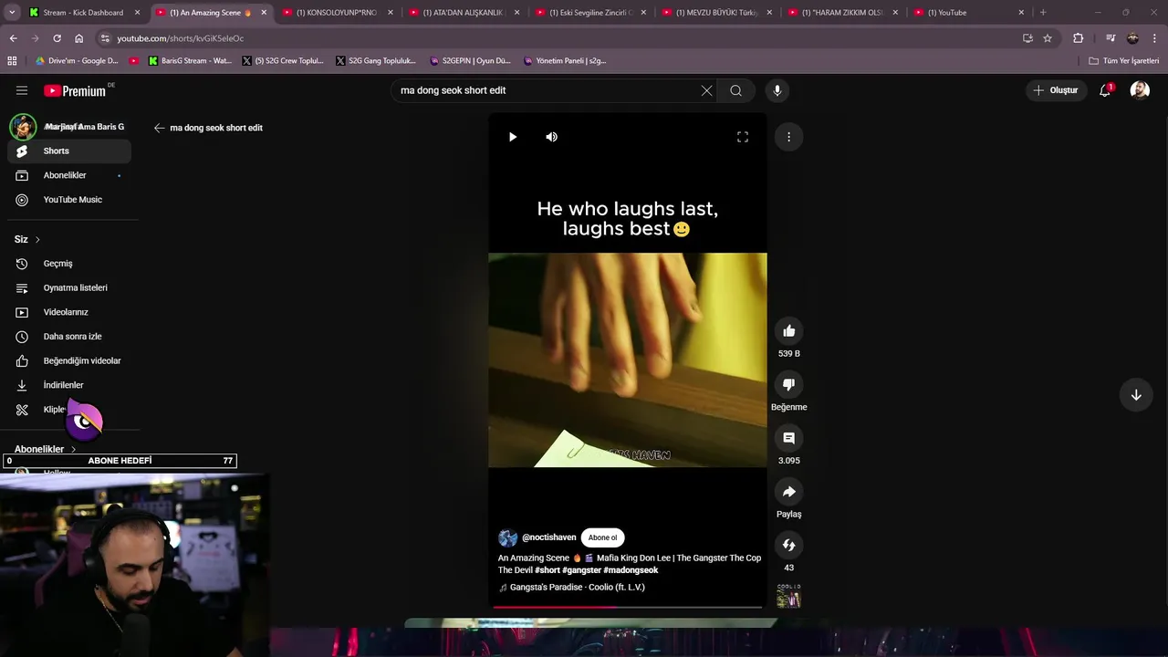Open the three-dot more options menu
The width and height of the screenshot is (1168, 657).
click(788, 137)
